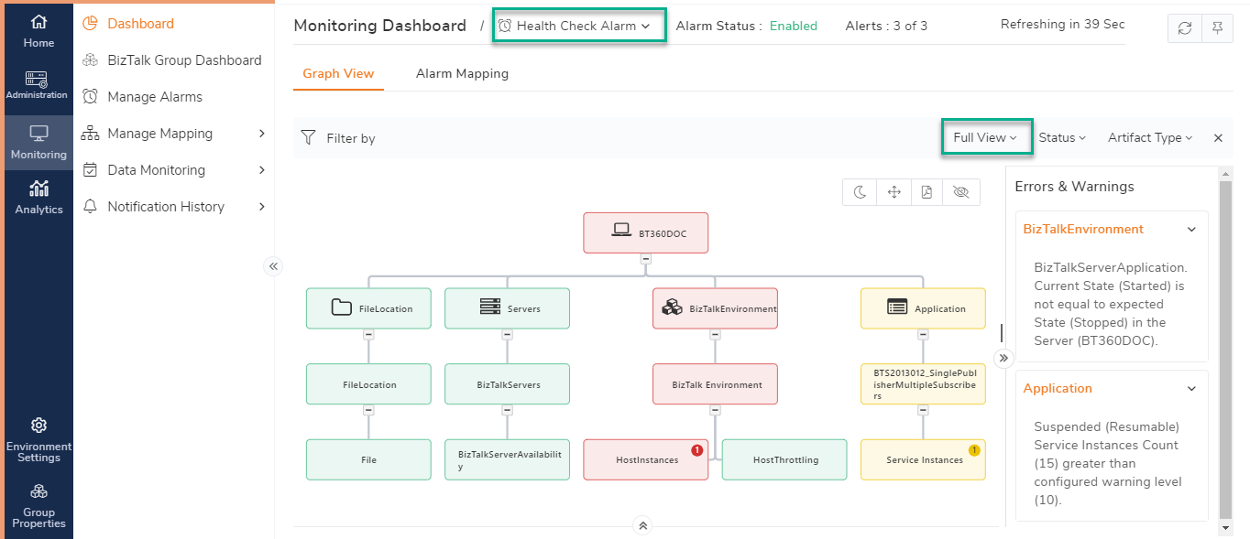1250x539 pixels.
Task: Collapse the BT360DOC root node
Action: pyautogui.click(x=646, y=259)
